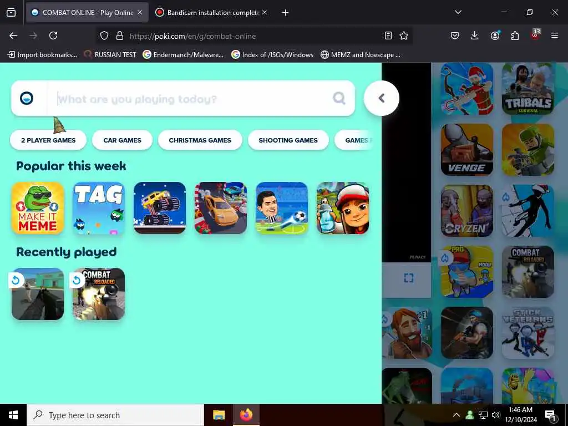Open the stickman Santa hat game
The height and width of the screenshot is (426, 568).
click(x=528, y=211)
